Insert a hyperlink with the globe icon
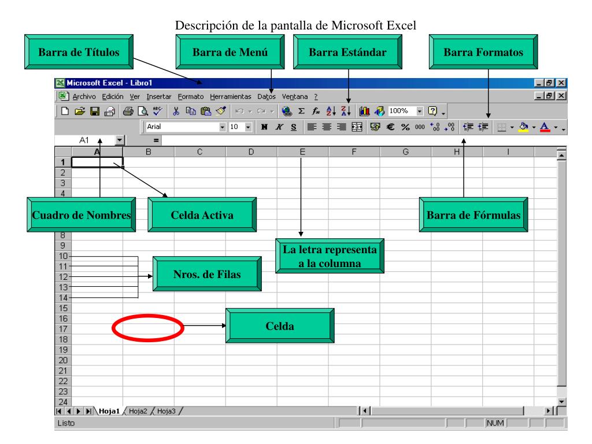Screen dimensions: 592x444 coord(287,111)
